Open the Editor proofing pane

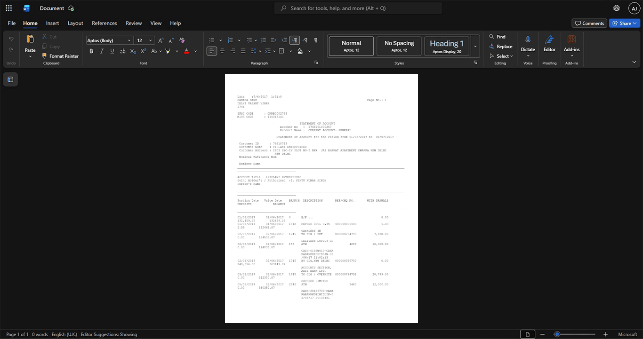pyautogui.click(x=549, y=43)
